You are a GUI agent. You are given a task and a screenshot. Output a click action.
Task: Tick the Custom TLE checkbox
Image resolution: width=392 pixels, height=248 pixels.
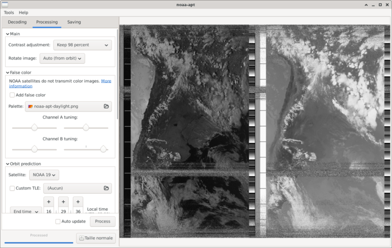(12, 188)
